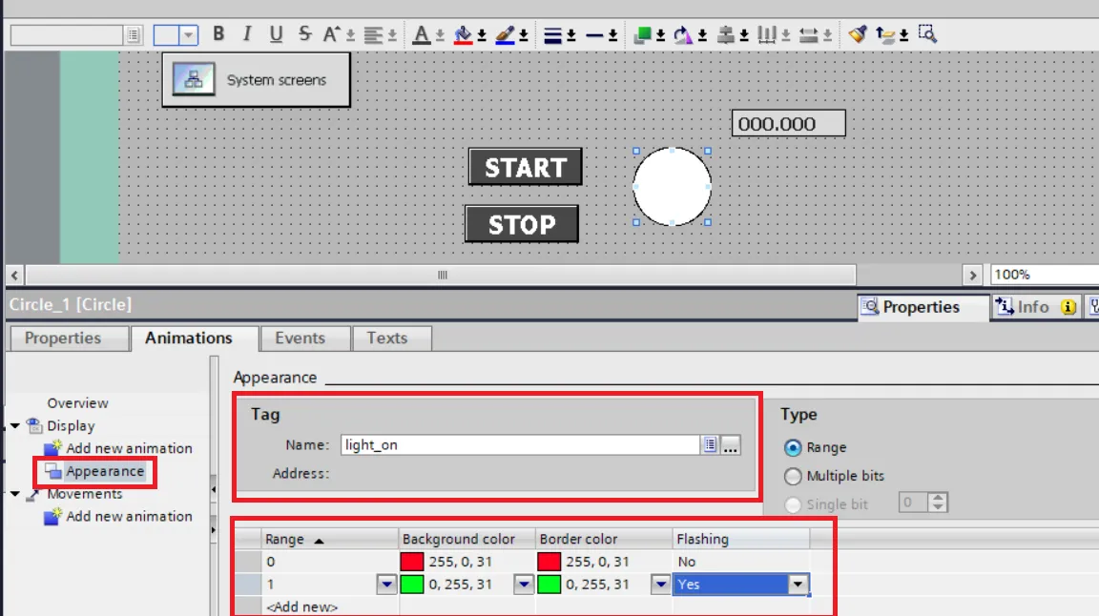Apply strikethrough formatting

(304, 33)
